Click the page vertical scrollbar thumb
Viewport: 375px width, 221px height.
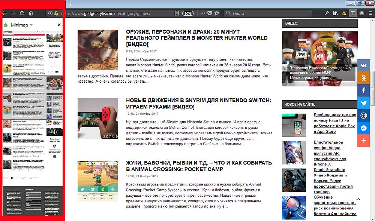tap(372, 88)
